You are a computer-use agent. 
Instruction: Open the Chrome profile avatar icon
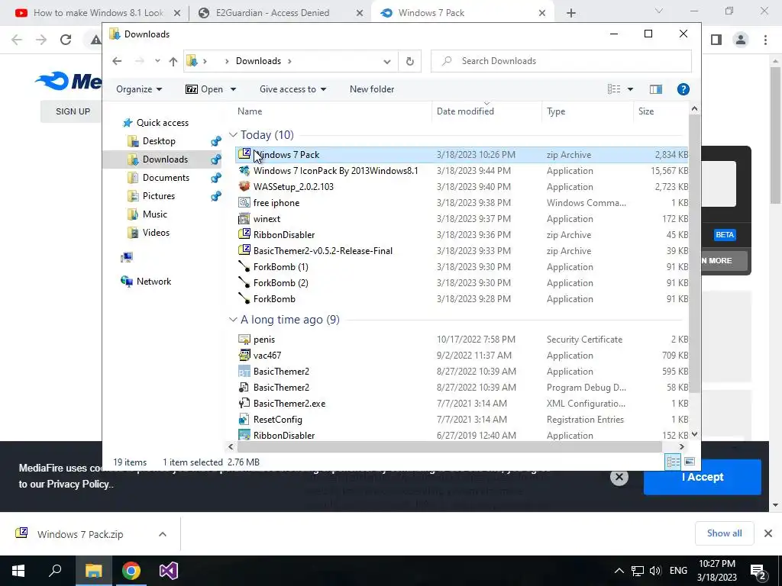coord(741,40)
